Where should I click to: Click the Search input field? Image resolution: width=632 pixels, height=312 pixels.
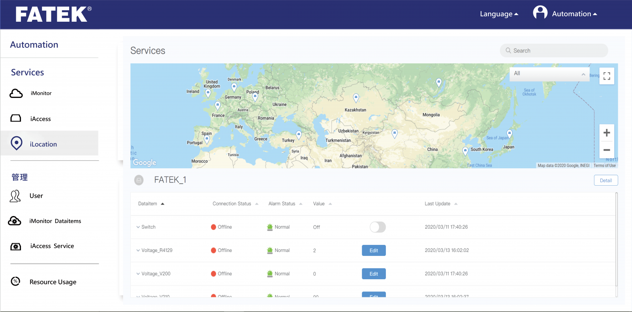[x=554, y=51]
